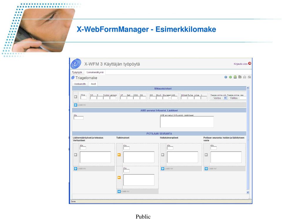Click grey arrow icon in Hoitotoimenpiteet column

pyautogui.click(x=163, y=155)
